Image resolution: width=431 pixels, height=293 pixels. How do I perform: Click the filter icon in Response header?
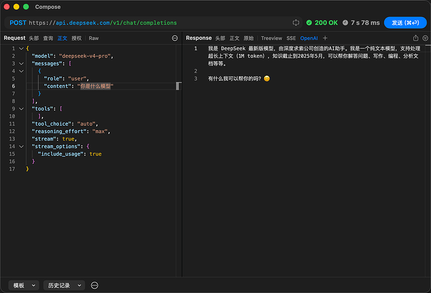[425, 38]
